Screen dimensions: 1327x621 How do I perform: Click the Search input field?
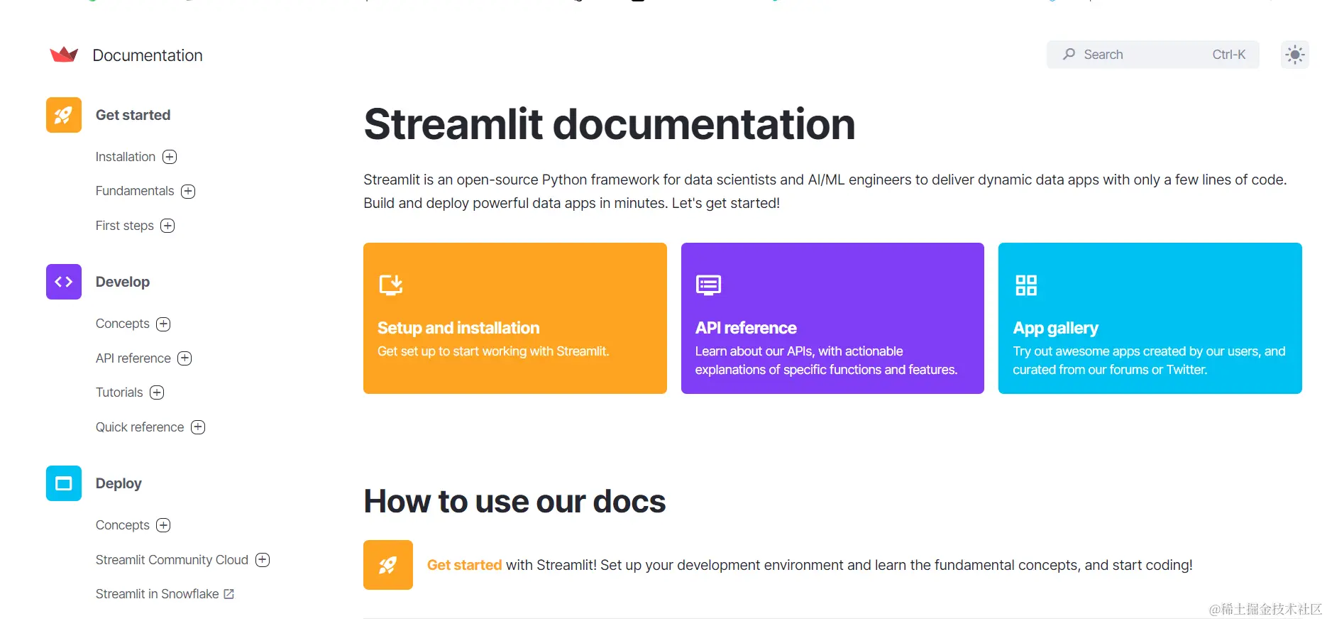[x=1153, y=55]
